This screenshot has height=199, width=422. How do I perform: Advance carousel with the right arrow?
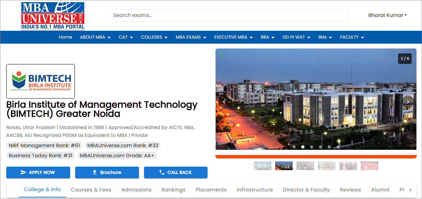coord(408,102)
